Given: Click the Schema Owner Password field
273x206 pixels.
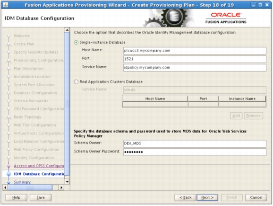Looking at the screenshot, I should [195, 152].
